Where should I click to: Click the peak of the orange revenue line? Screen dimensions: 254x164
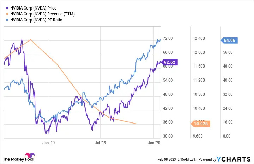point(31,39)
